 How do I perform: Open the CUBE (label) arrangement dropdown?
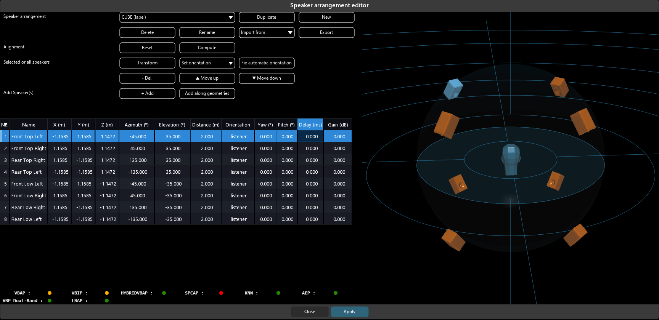[177, 18]
